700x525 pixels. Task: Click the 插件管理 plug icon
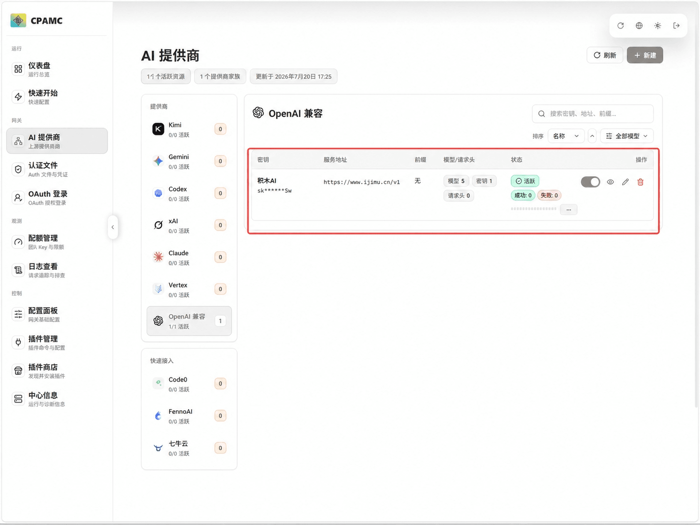pos(18,342)
